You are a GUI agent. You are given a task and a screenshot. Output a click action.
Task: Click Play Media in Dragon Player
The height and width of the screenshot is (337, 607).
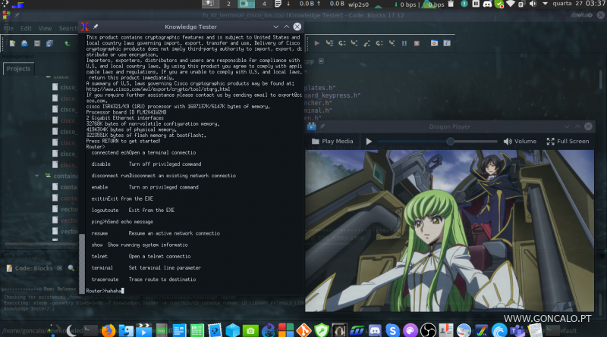(332, 141)
